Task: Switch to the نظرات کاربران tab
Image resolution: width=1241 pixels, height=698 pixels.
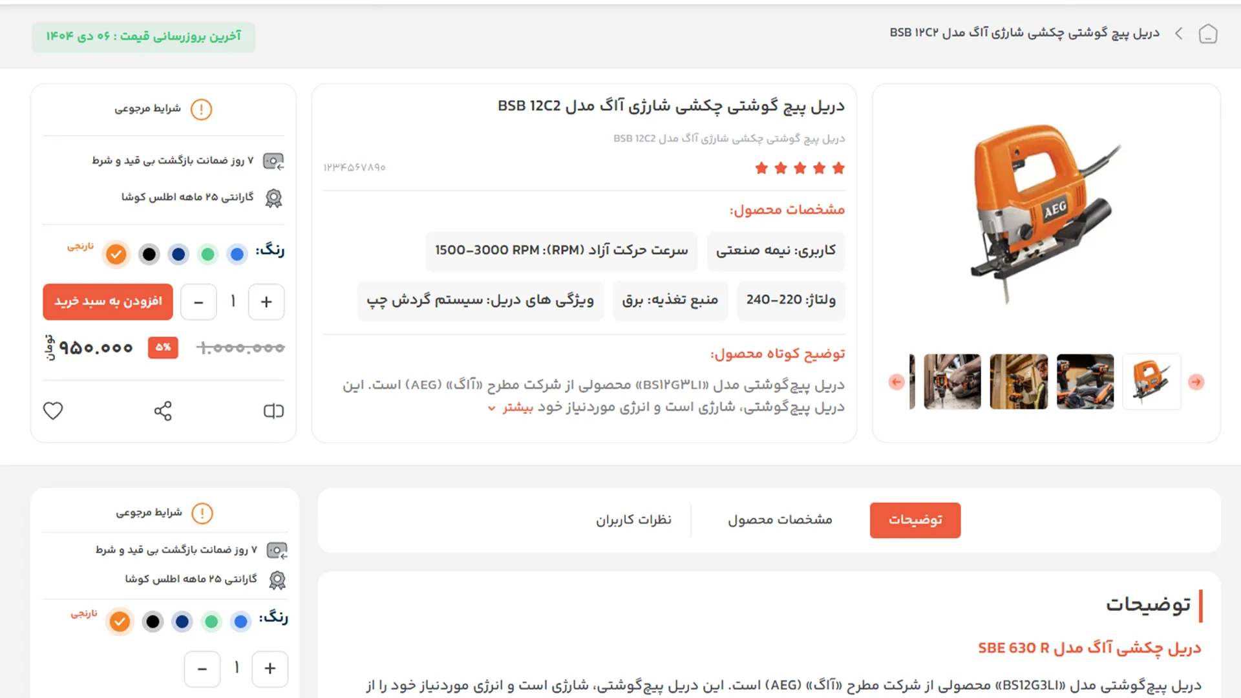Action: click(x=633, y=520)
